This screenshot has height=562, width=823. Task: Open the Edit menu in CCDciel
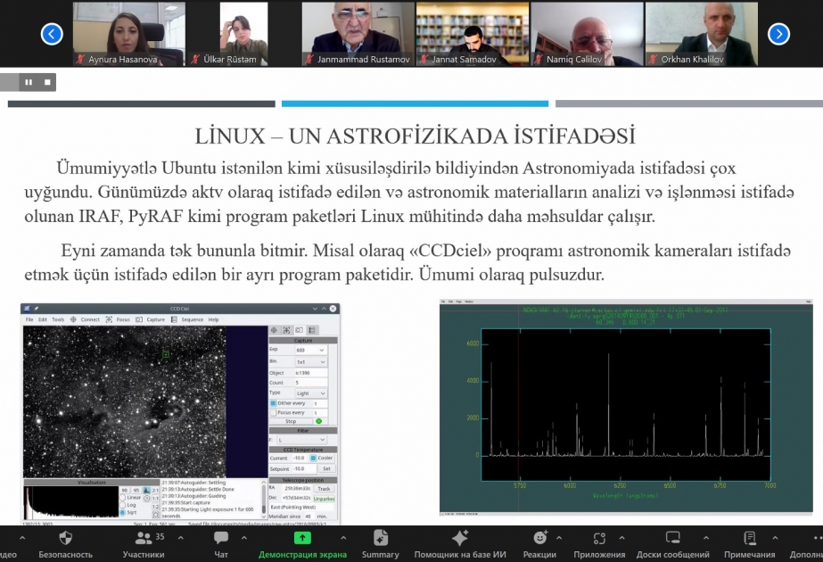pos(43,319)
